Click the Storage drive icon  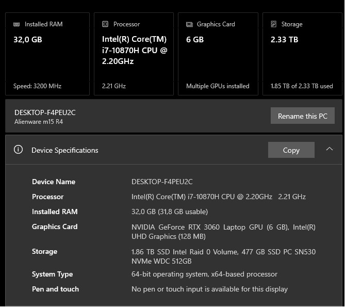point(273,24)
